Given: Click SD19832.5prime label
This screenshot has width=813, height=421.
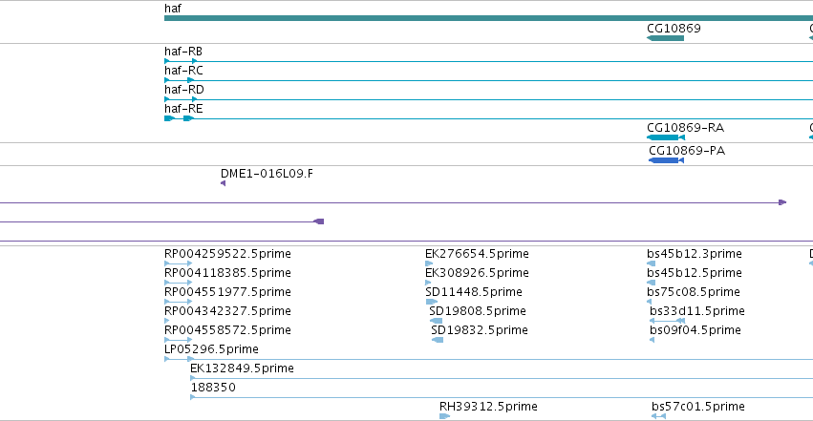Looking at the screenshot, I should 480,330.
